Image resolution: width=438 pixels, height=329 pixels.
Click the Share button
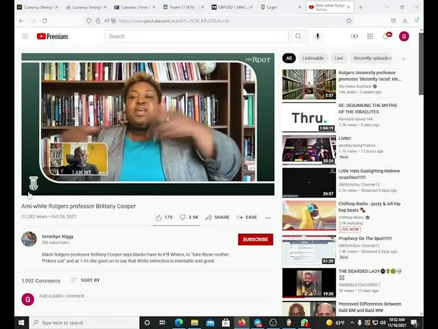point(218,217)
